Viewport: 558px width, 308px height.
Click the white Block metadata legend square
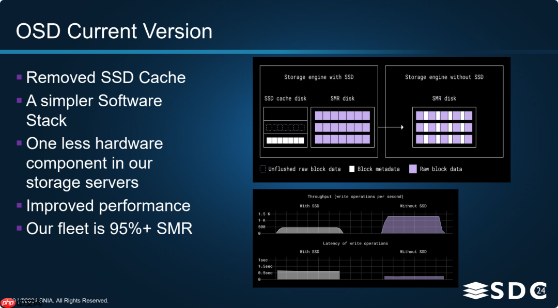coord(352,169)
